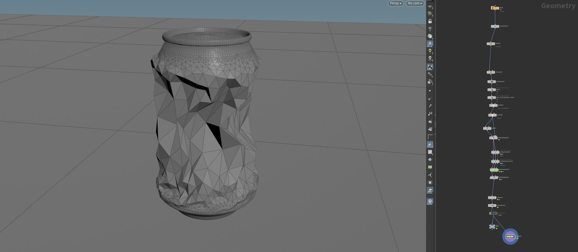Select the file1 node
Viewport: 578px width, 252px height.
coord(495,8)
